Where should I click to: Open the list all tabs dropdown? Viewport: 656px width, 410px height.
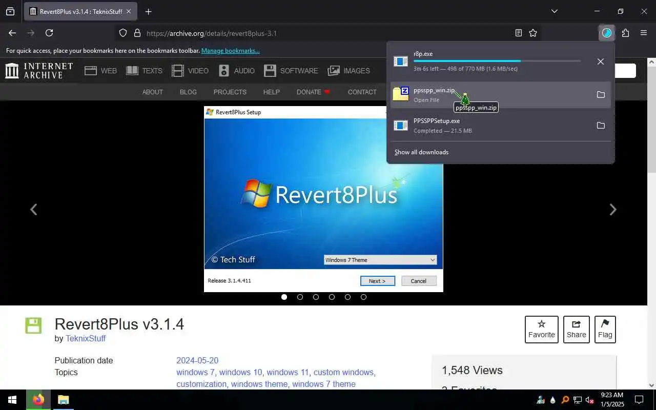(x=554, y=11)
